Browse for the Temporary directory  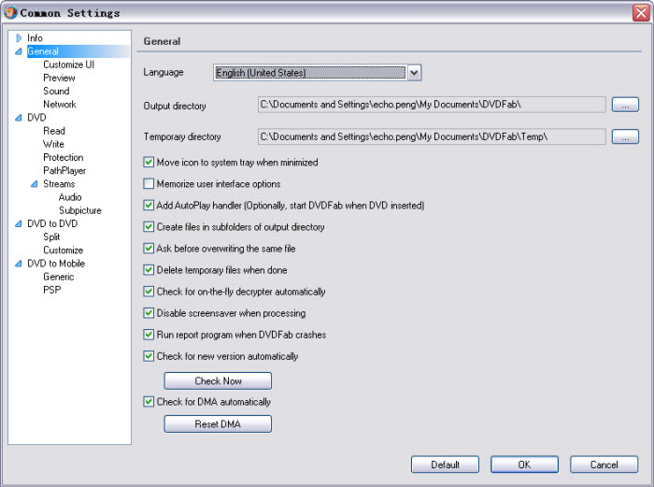point(625,136)
